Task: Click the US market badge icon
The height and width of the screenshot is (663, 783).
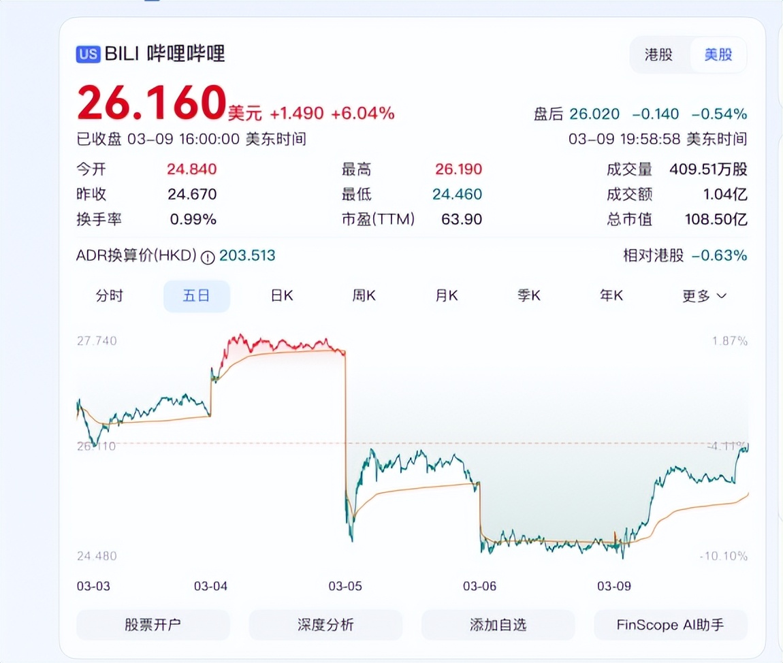Action: coord(87,54)
